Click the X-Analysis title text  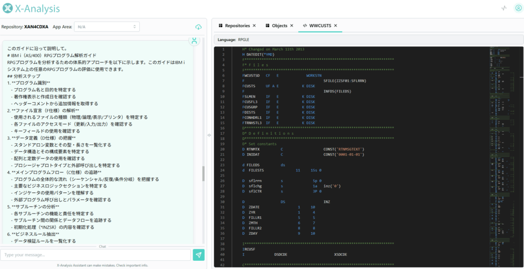tap(37, 8)
